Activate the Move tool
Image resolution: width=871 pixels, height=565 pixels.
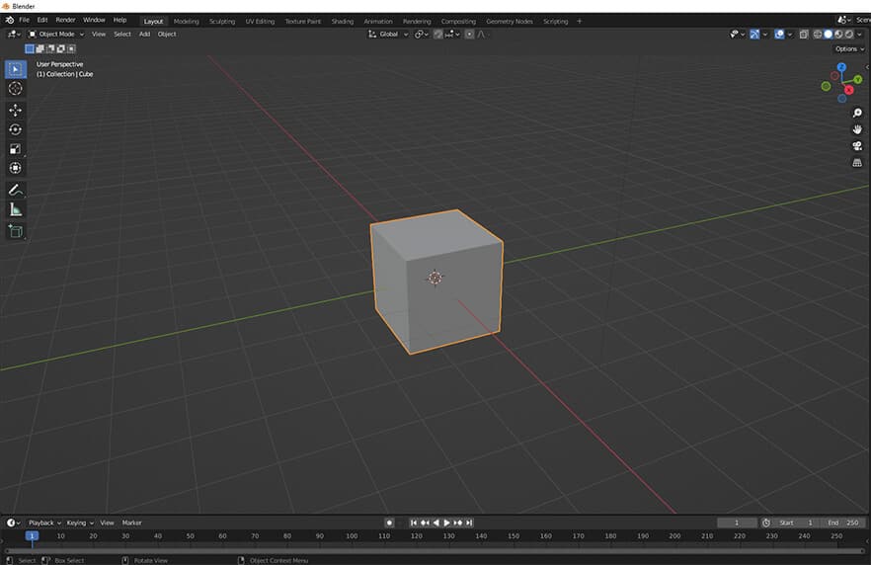coord(15,110)
